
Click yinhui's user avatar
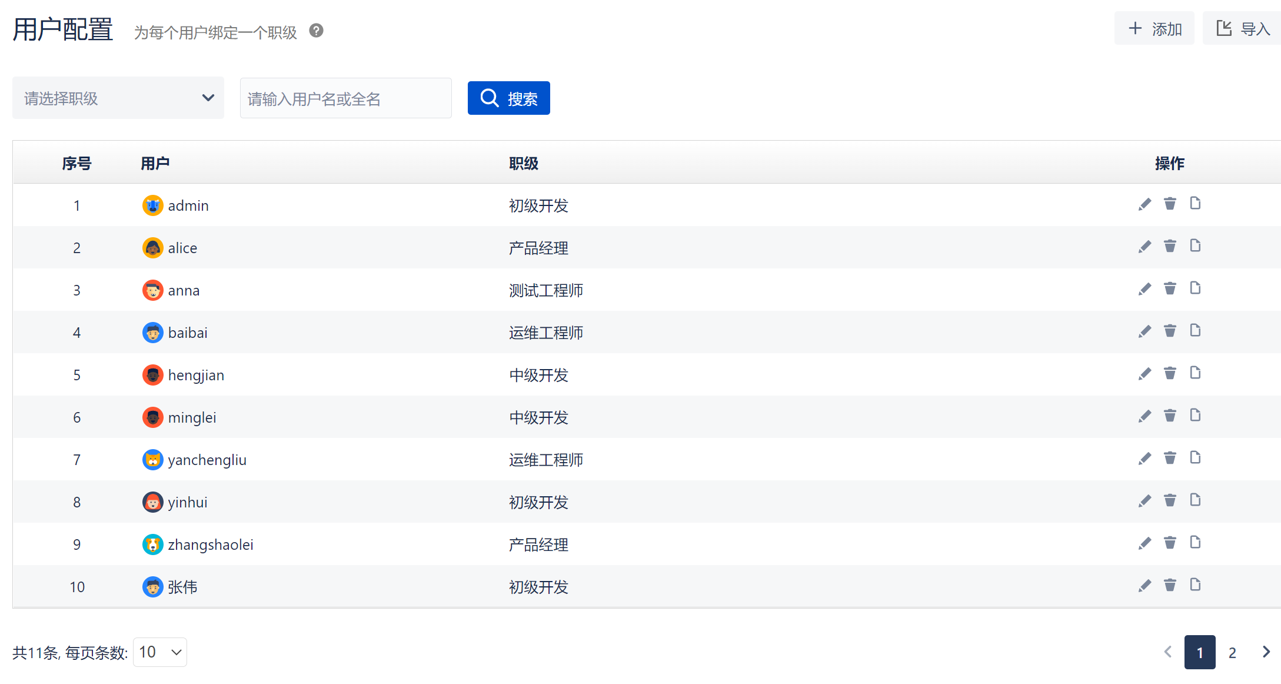pos(153,502)
